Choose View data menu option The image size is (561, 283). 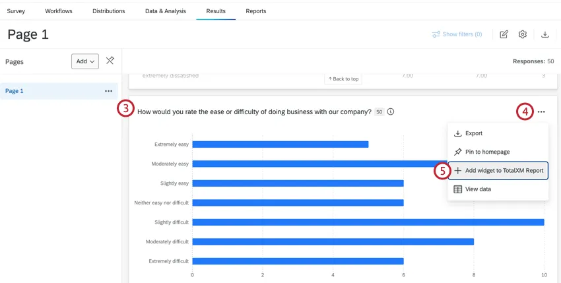478,189
